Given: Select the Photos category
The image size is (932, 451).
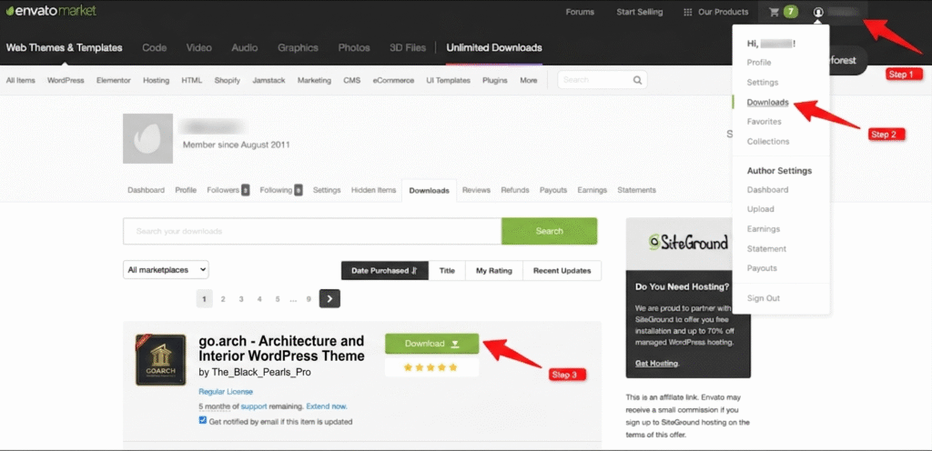Looking at the screenshot, I should [x=354, y=47].
